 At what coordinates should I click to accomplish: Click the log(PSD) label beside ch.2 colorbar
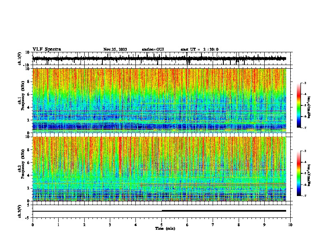tap(309, 175)
